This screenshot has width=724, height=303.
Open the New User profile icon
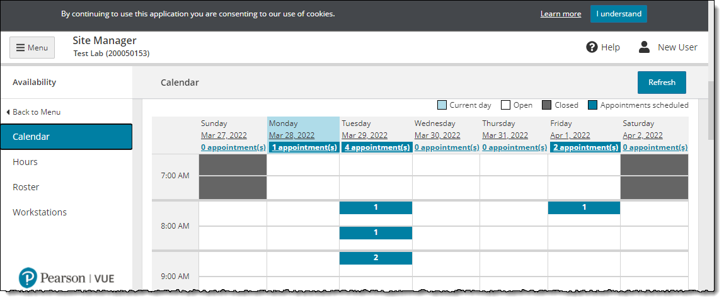[644, 47]
